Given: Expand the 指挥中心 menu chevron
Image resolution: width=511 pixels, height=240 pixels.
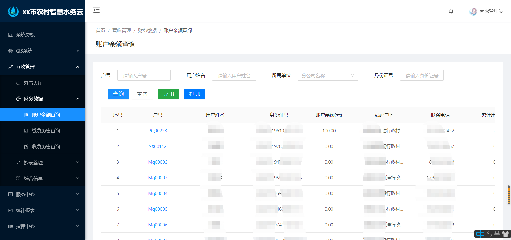Looking at the screenshot, I should [78, 226].
